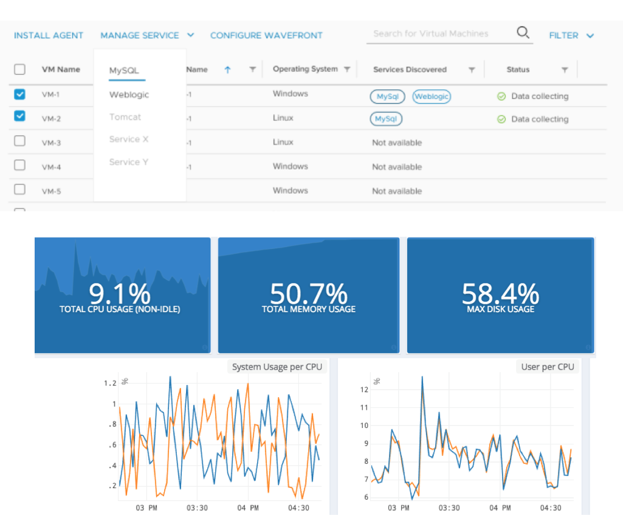
Task: Click the Services Discovered column filter icon
Action: pos(472,70)
